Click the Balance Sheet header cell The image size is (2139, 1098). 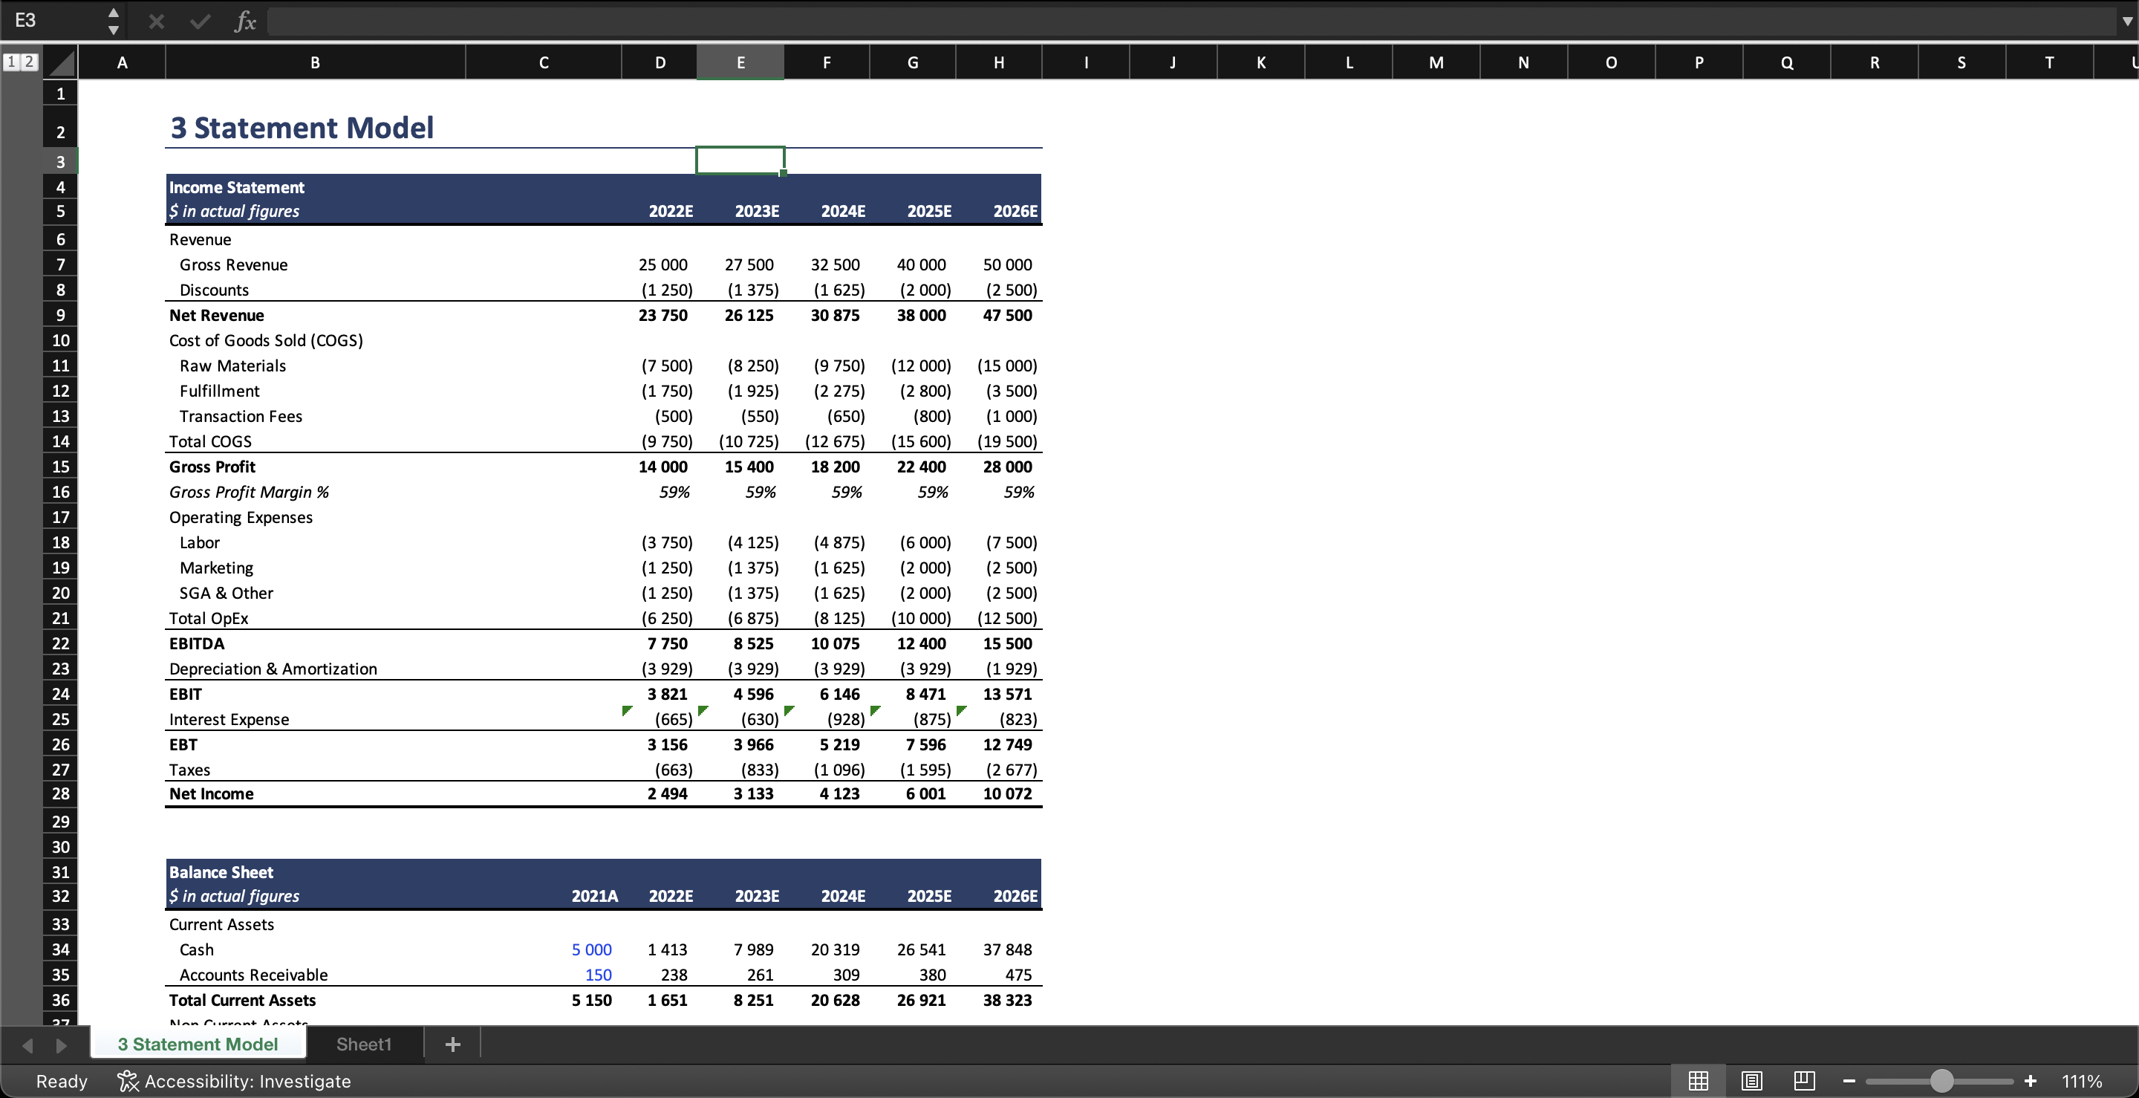click(x=221, y=872)
